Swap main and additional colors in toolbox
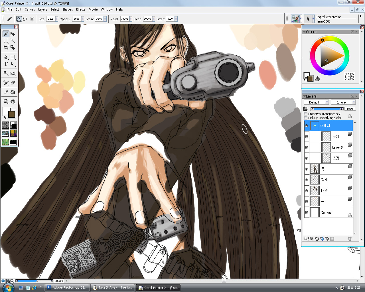Screen dimensions: 365x292 tap(5, 117)
